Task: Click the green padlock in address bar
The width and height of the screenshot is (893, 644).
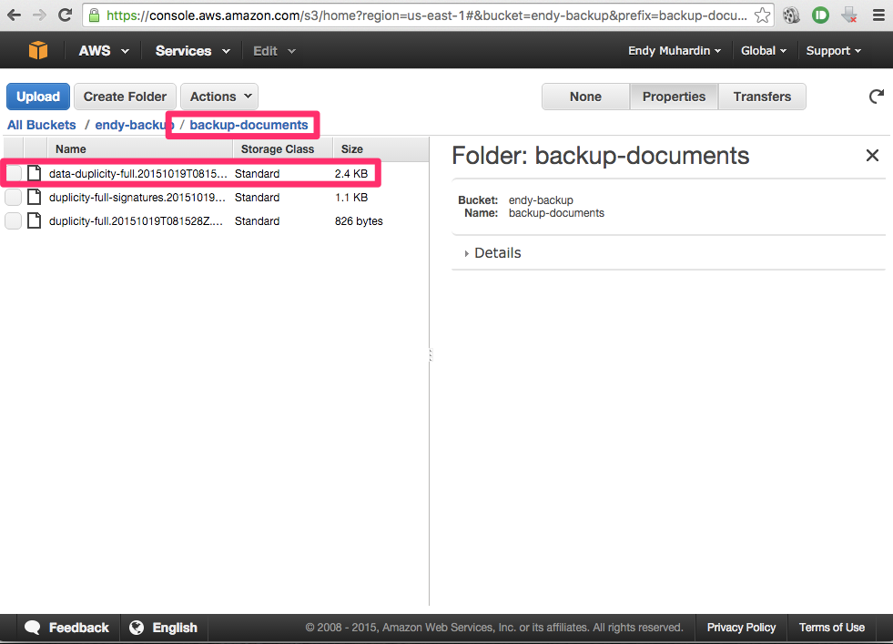Action: 95,15
